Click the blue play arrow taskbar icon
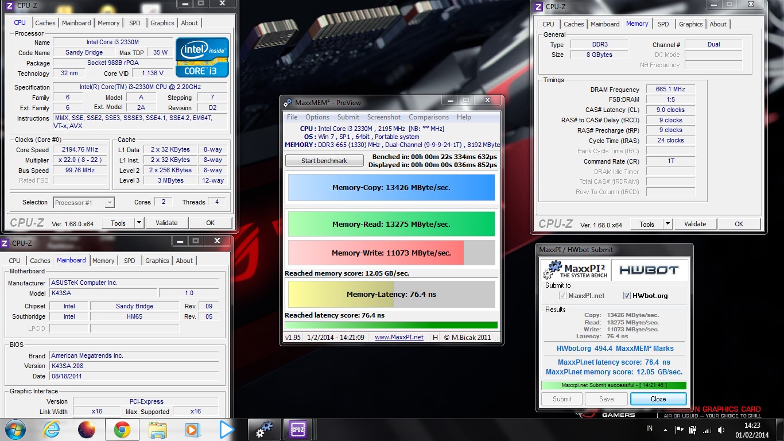The width and height of the screenshot is (784, 441). (x=227, y=430)
